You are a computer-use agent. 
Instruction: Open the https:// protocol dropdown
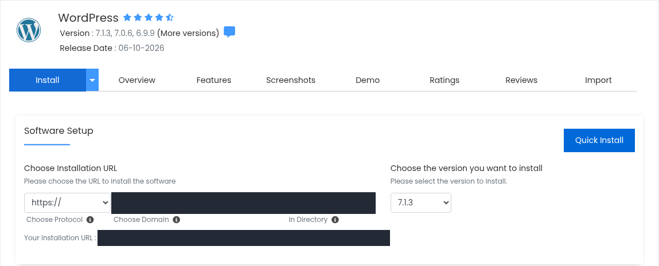[67, 203]
